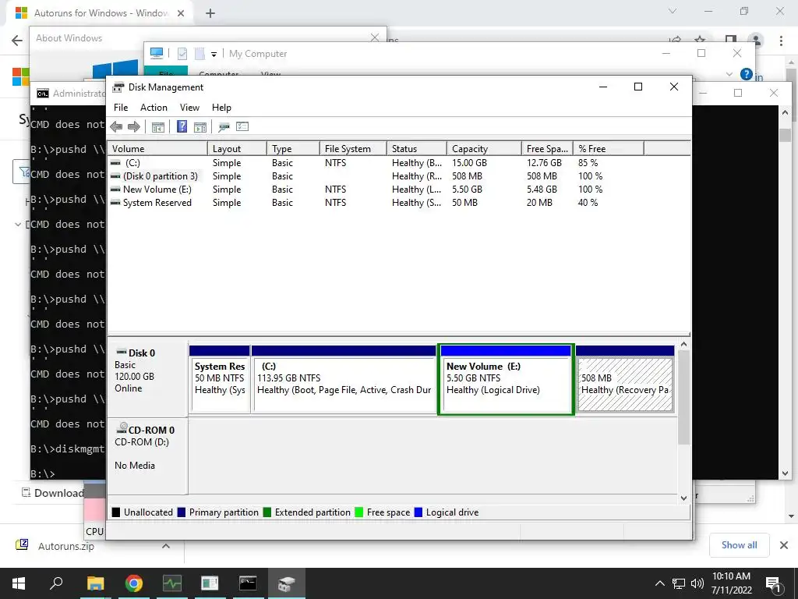Dismiss the Chrome downloads bar
798x599 pixels.
point(784,545)
